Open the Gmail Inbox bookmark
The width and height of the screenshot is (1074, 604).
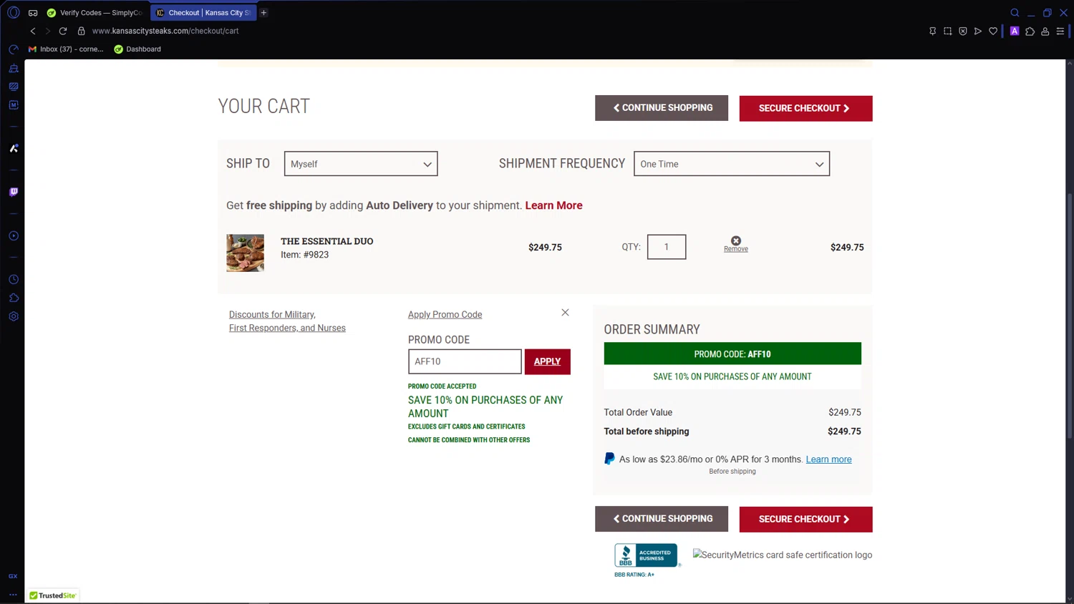click(x=66, y=49)
